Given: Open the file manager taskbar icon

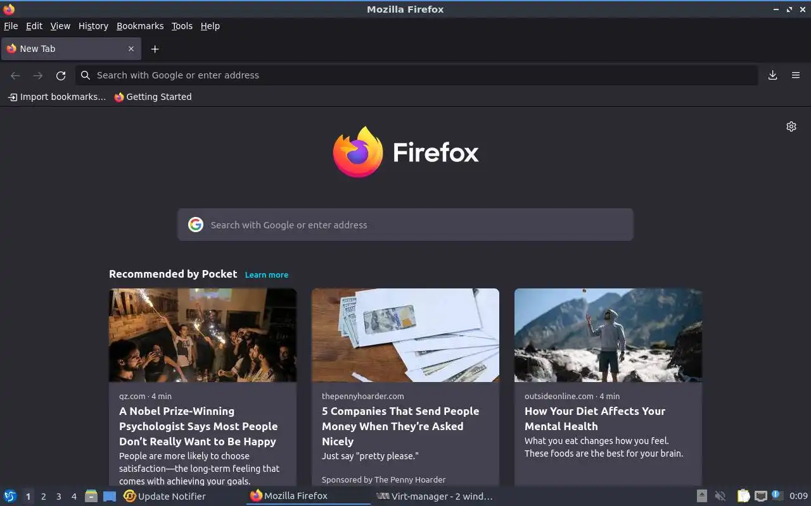Looking at the screenshot, I should (91, 496).
